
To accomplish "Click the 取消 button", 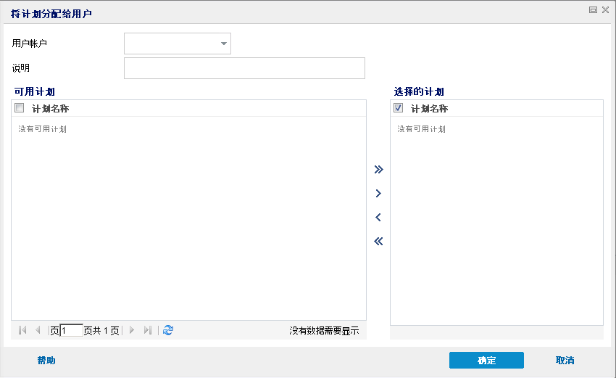I will (x=565, y=361).
